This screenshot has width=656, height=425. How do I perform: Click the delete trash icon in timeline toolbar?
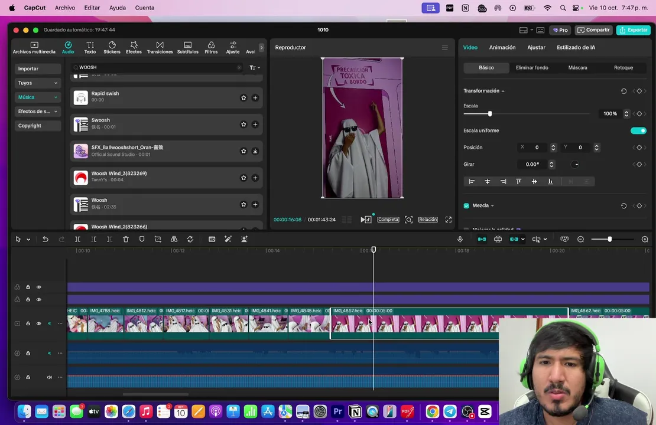point(125,239)
